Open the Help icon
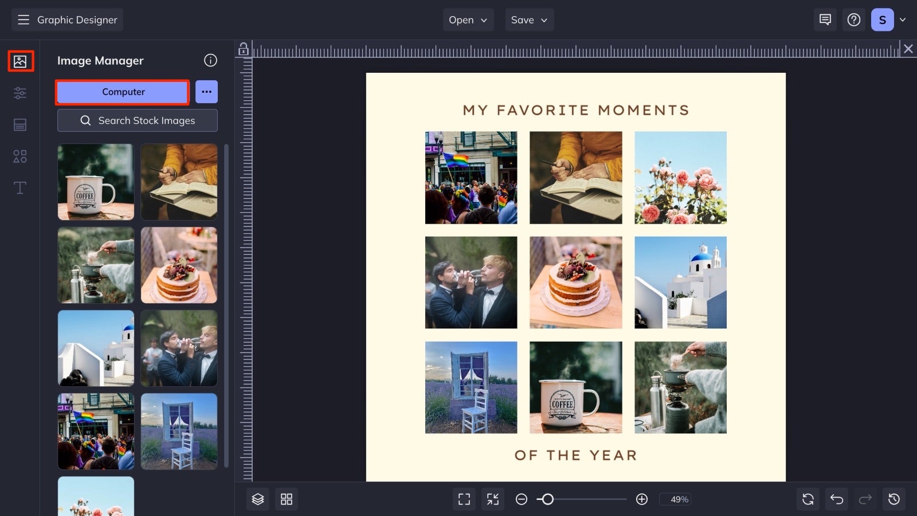The image size is (917, 516). click(854, 19)
